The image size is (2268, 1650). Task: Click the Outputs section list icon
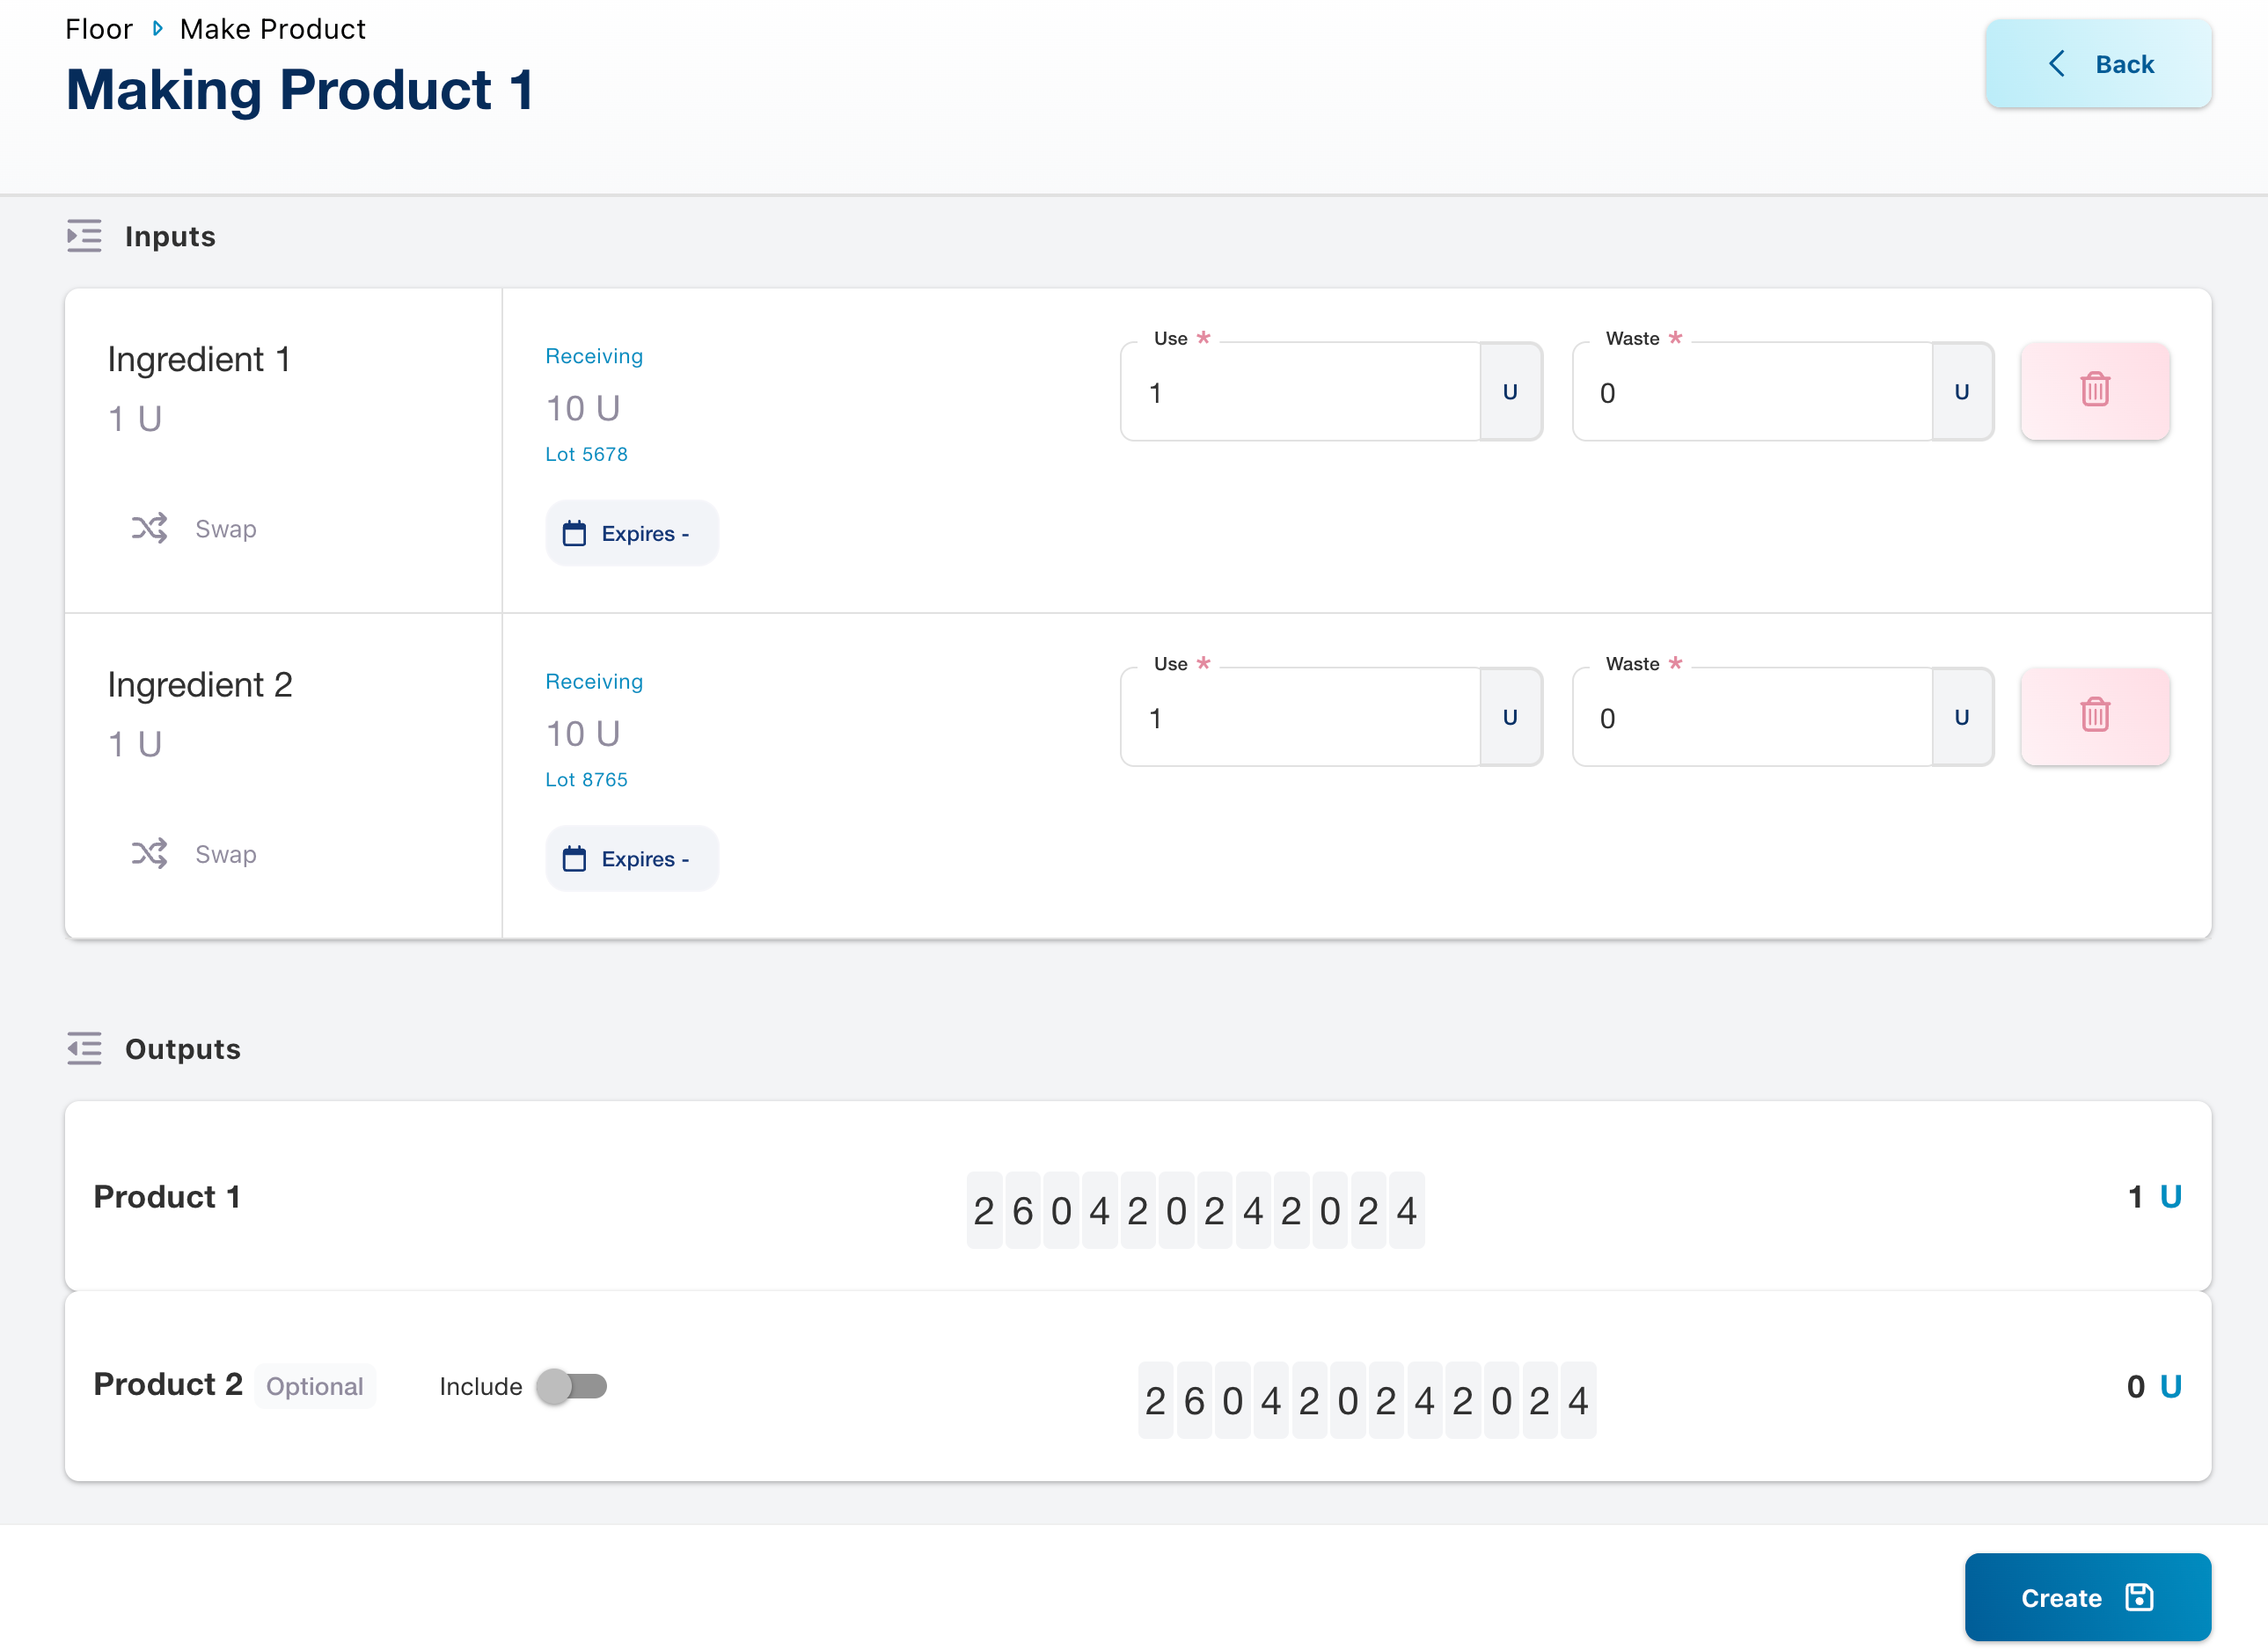84,1048
